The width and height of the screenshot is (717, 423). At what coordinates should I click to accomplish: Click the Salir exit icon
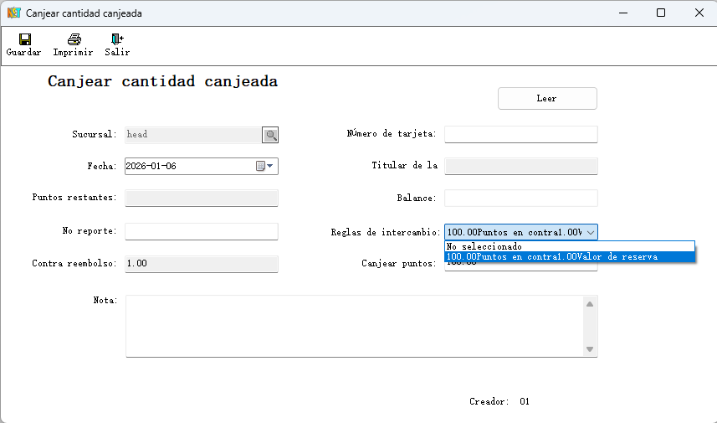[x=117, y=39]
